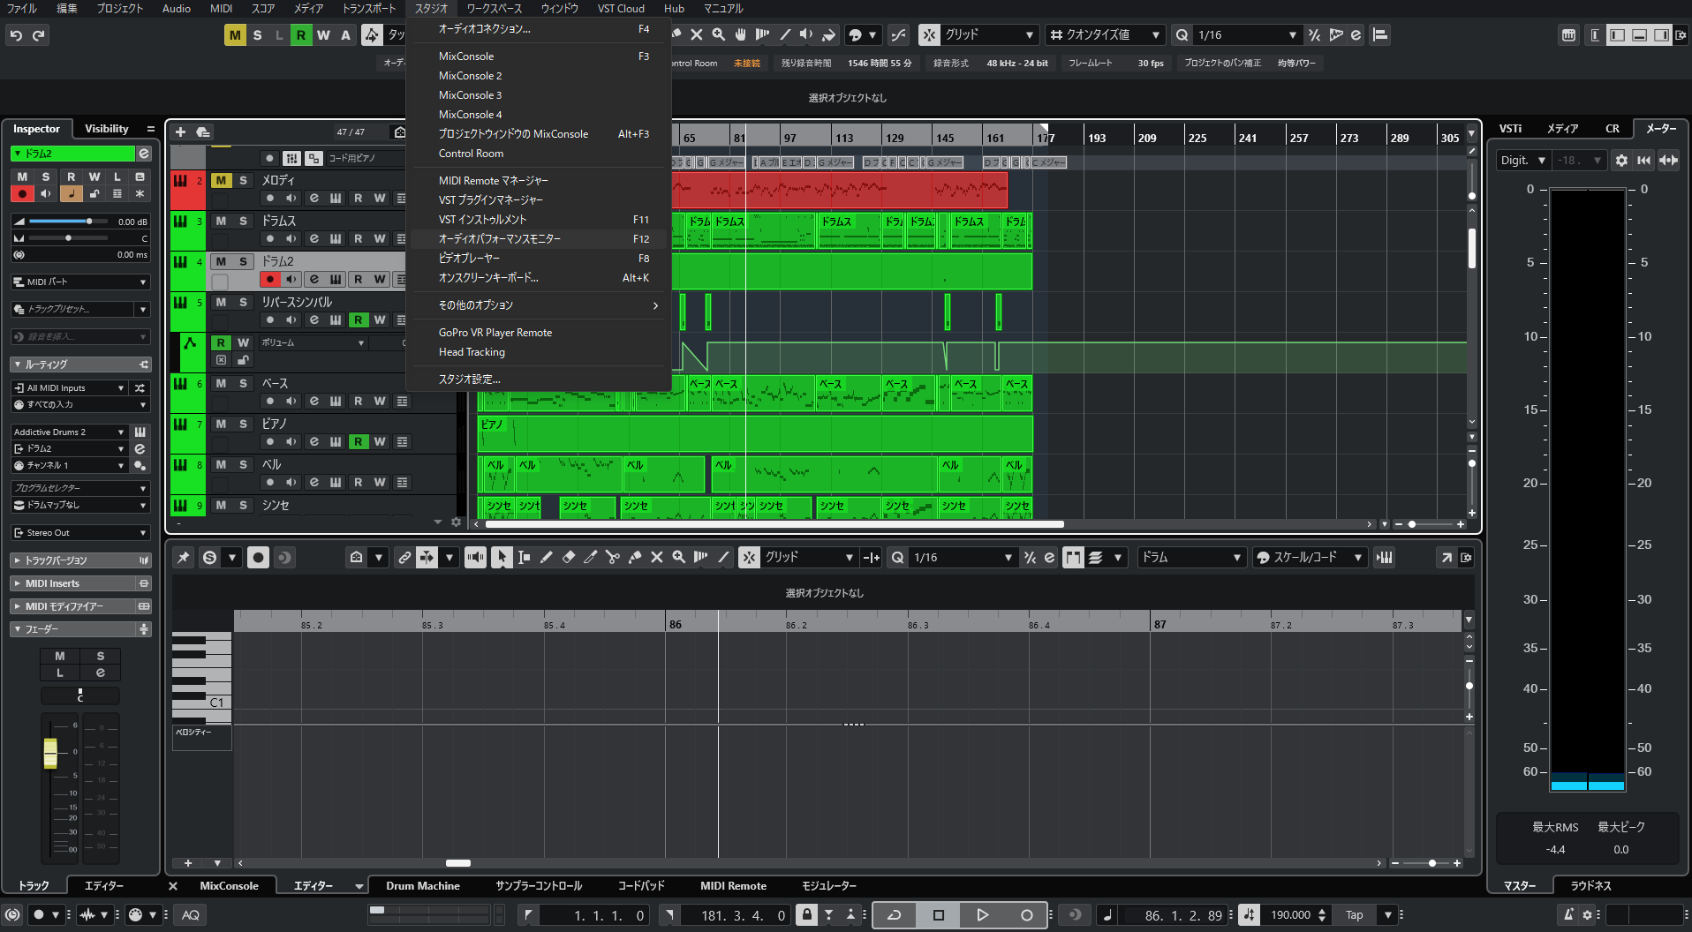Unmute the メロディ track
The image size is (1692, 932).
coord(221,180)
